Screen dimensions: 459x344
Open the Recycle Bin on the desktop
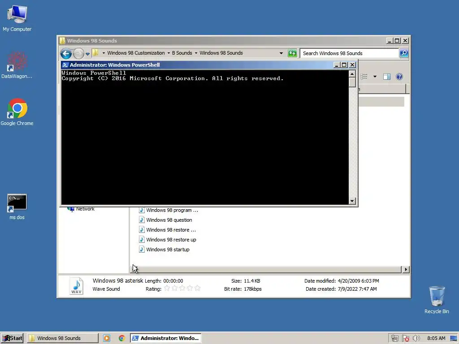point(437,300)
